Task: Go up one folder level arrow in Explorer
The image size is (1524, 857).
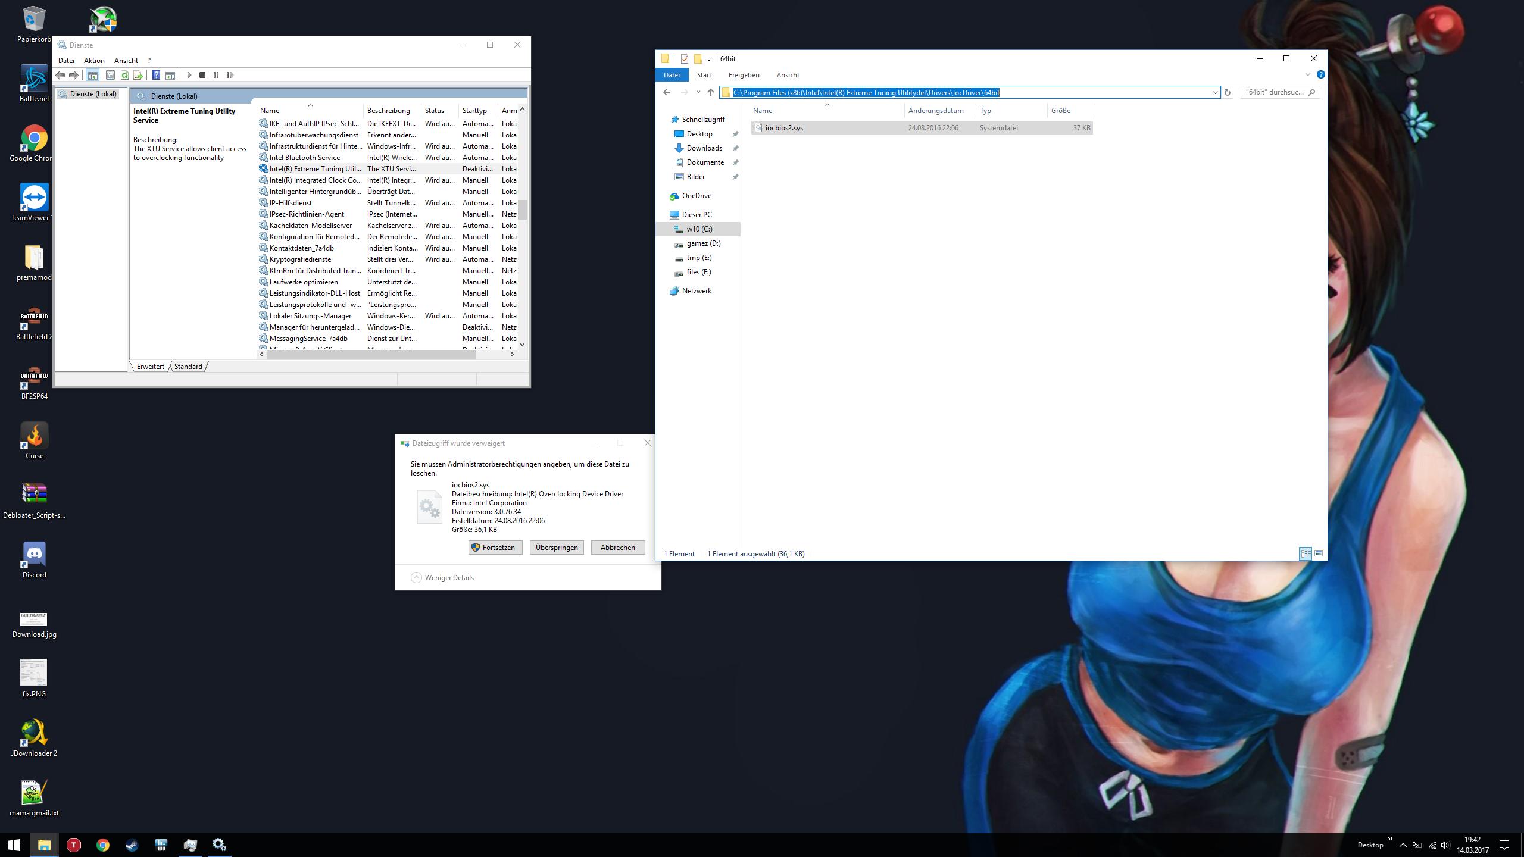Action: pyautogui.click(x=710, y=92)
